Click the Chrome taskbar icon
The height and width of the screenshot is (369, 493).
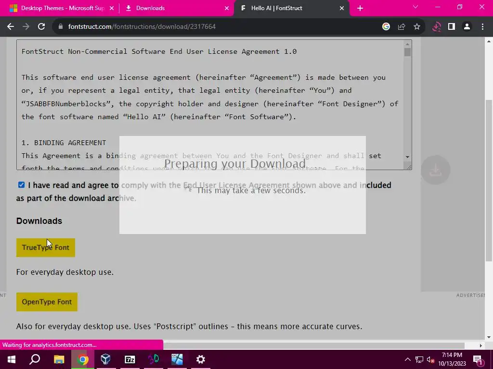(82, 359)
